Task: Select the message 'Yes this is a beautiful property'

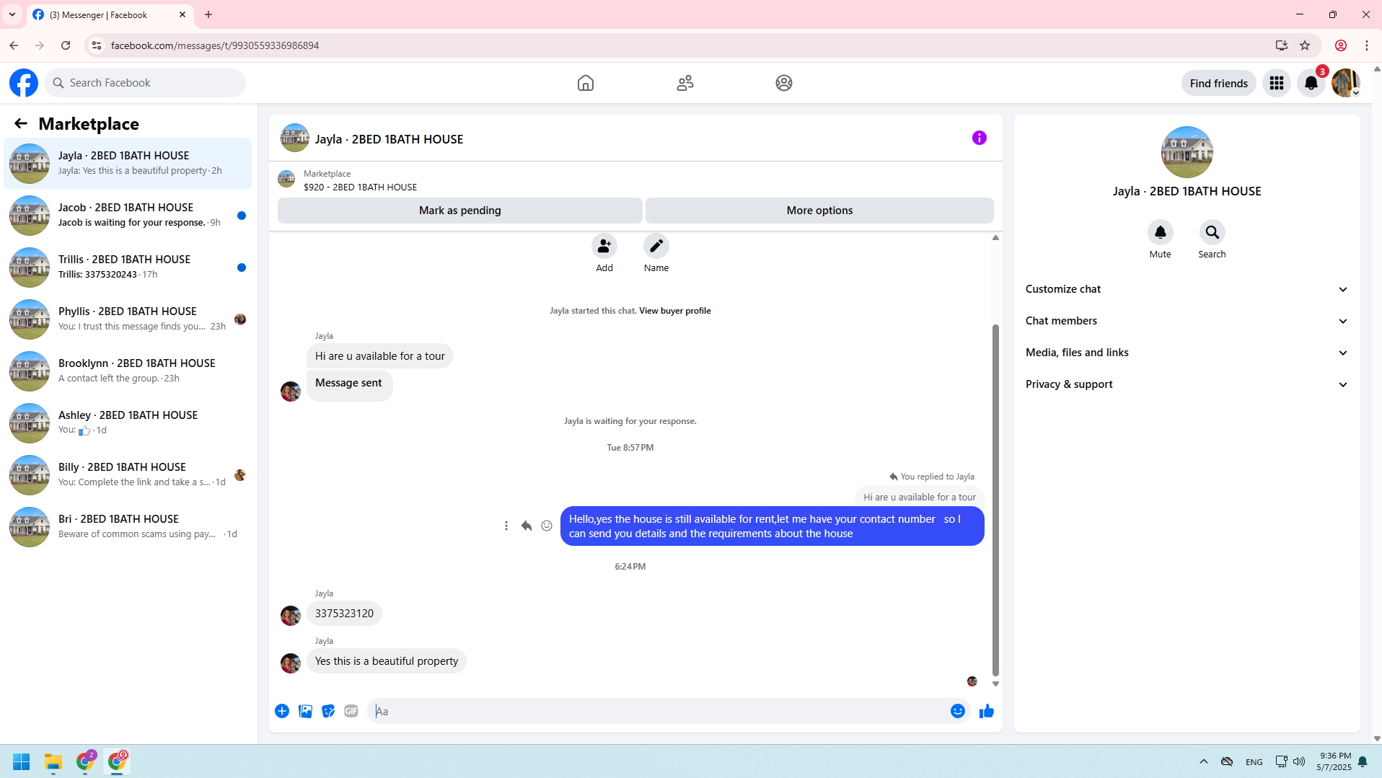Action: [386, 661]
